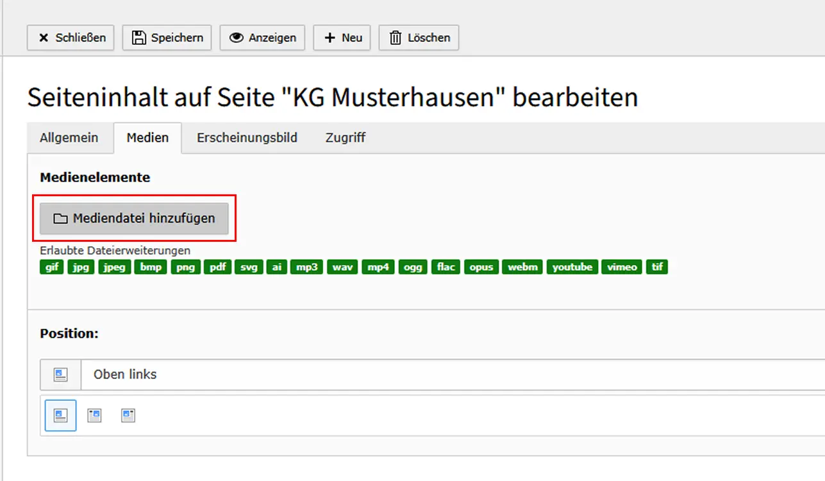Click the Mediendatei hinzufügen button
Screen dimensions: 825x481
[134, 219]
